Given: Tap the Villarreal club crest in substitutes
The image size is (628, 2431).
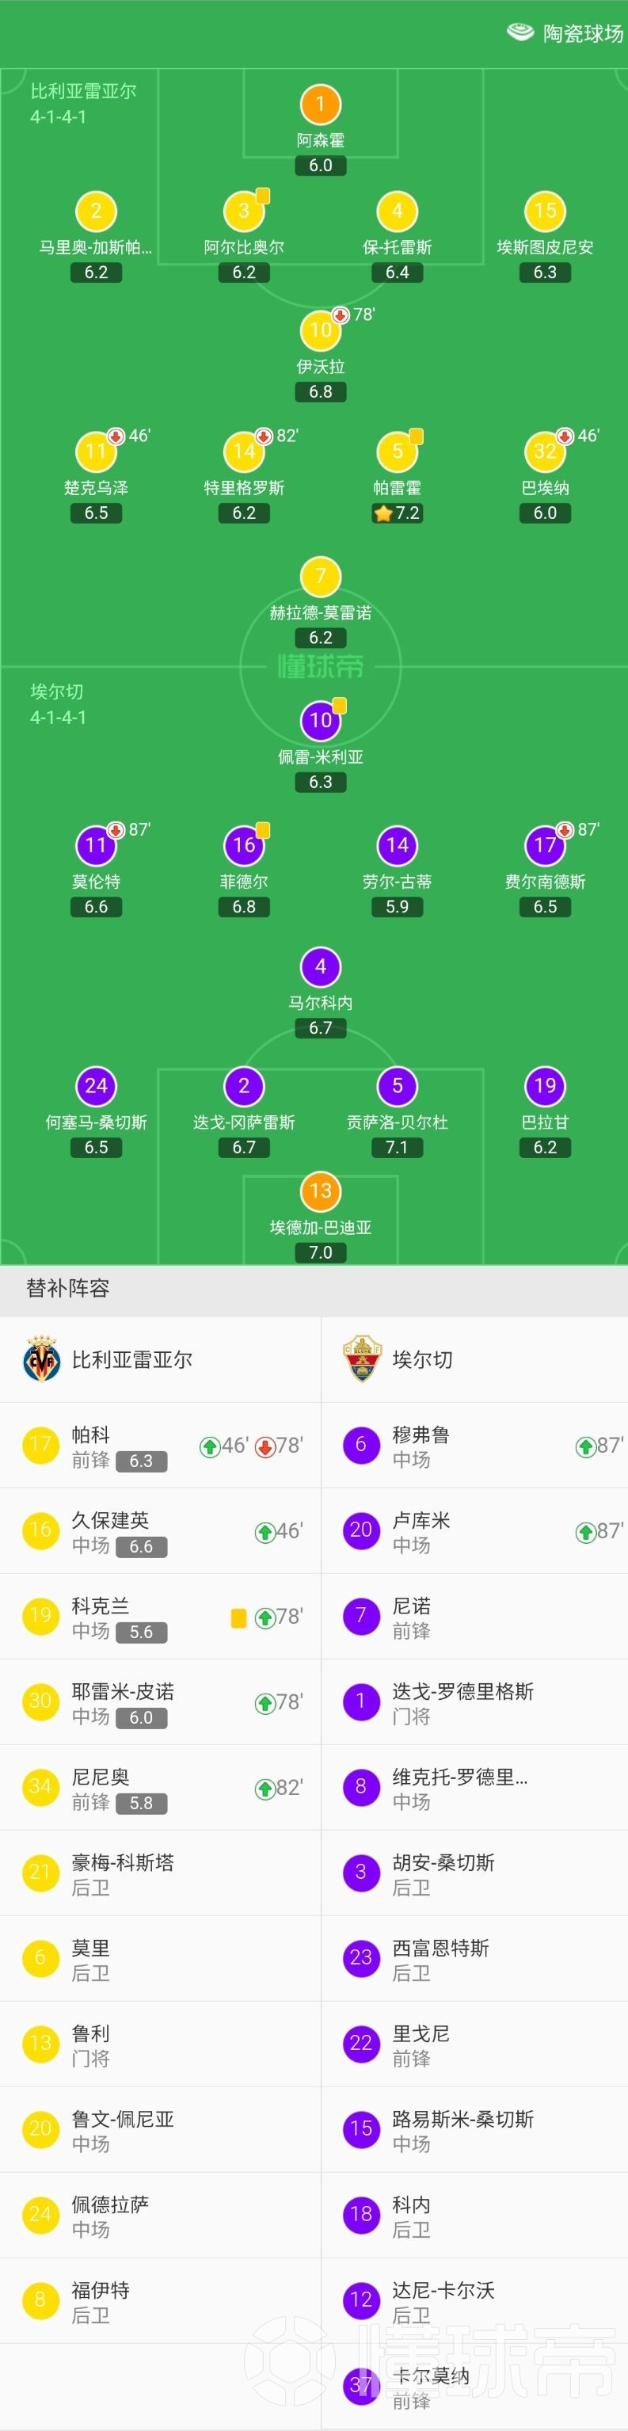Looking at the screenshot, I should (41, 1359).
